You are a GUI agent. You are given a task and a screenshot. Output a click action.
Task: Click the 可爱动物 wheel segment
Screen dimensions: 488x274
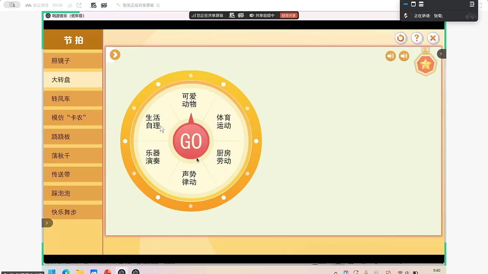click(189, 100)
